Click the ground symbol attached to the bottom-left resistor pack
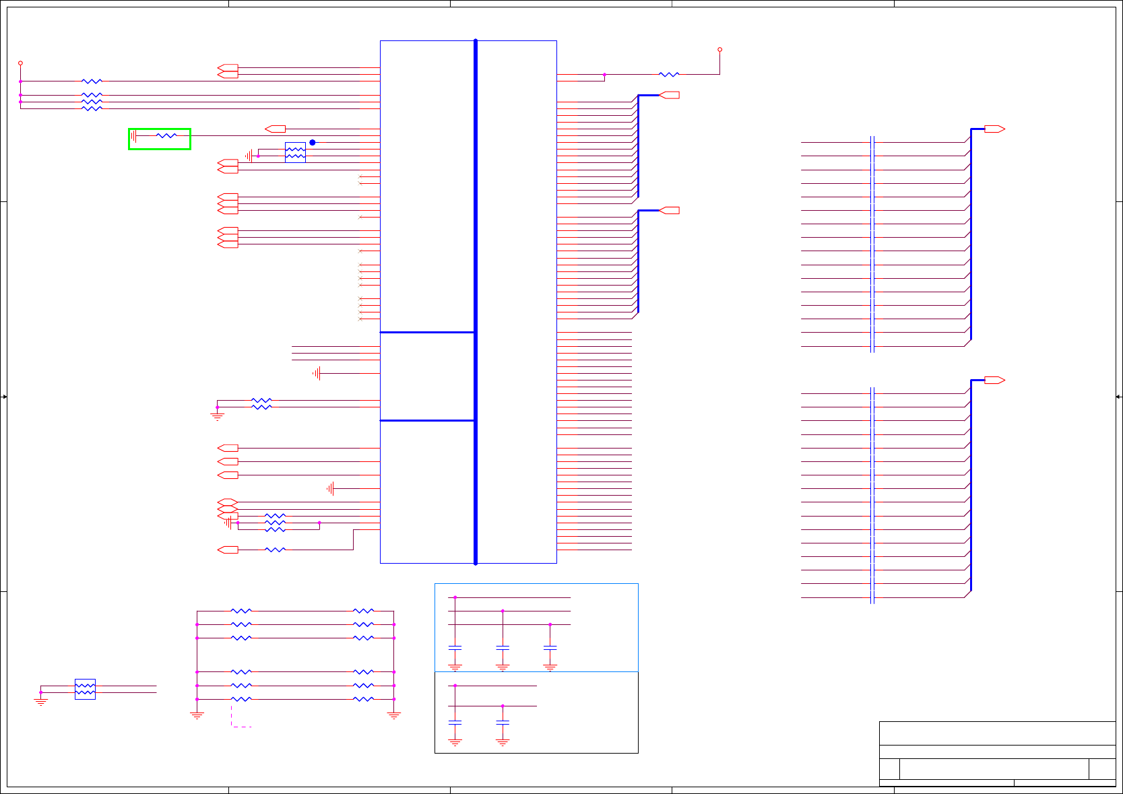The height and width of the screenshot is (794, 1123). tap(40, 702)
